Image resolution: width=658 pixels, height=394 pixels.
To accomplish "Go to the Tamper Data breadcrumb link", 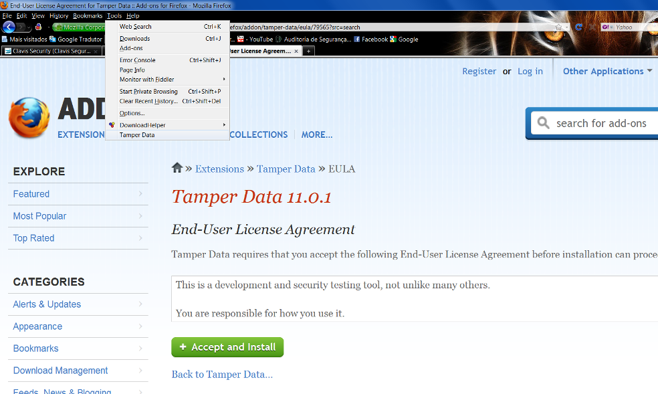I will [x=286, y=169].
